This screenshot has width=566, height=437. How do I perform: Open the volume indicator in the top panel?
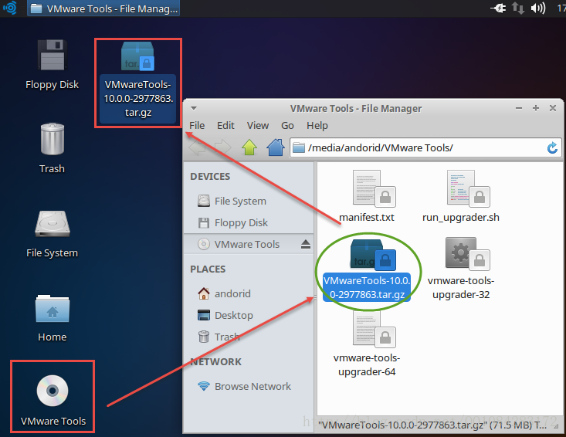click(x=538, y=8)
